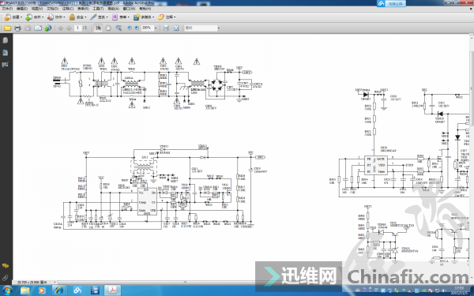Open the Multimedia task dropdown
Image resolution: width=474 pixels, height=296 pixels.
(144, 17)
